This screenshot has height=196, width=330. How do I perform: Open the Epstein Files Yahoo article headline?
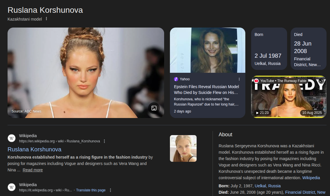coord(206,90)
